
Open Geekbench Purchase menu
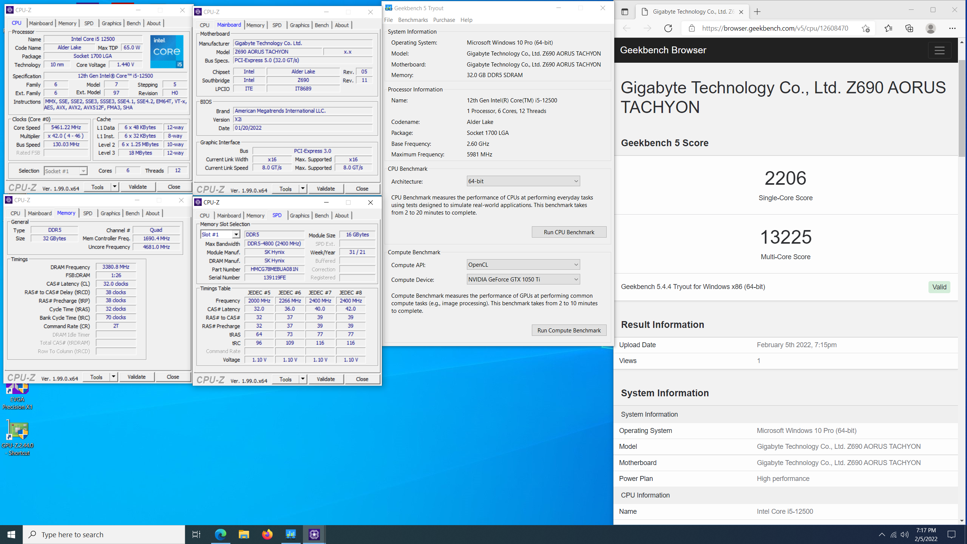click(x=444, y=20)
